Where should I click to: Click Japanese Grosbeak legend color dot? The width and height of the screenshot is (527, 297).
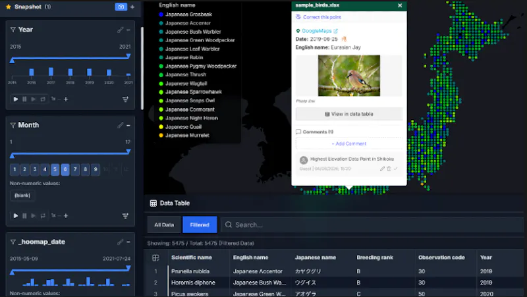(x=161, y=14)
